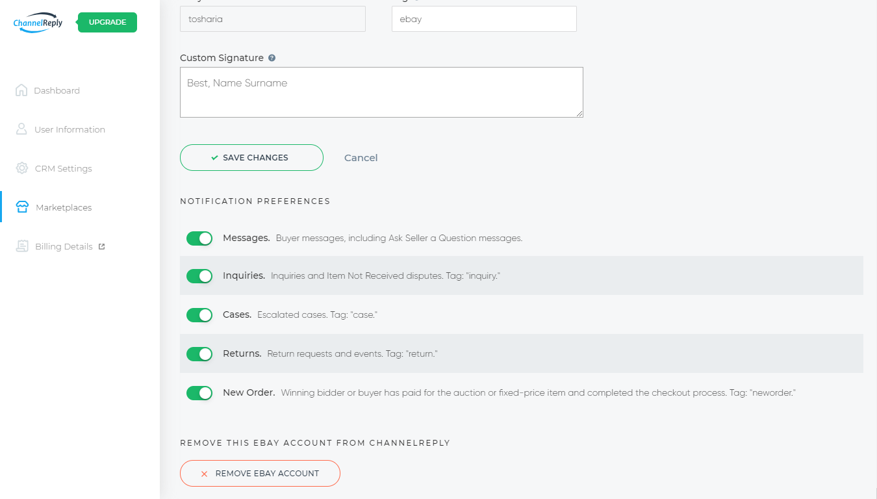Open Dashboard from the sidebar
The image size is (877, 499).
point(57,90)
